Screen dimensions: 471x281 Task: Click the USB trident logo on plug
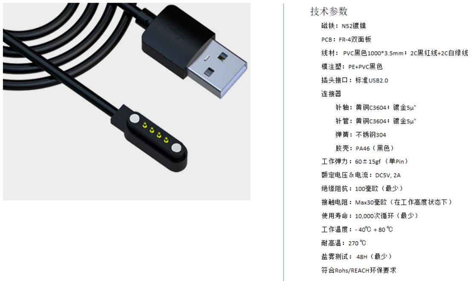(x=177, y=32)
